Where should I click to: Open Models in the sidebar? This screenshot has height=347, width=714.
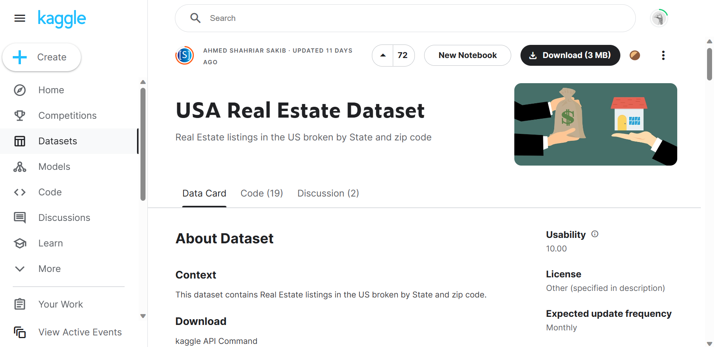click(69, 167)
